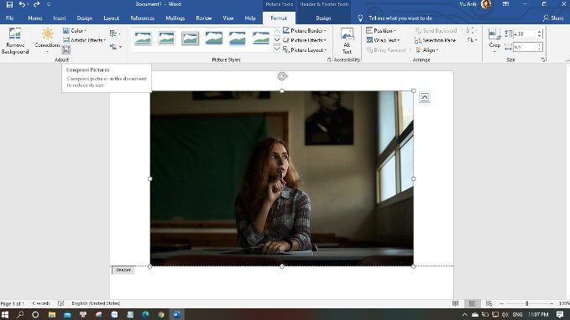
Task: Switch to the Home tab
Action: [35, 18]
